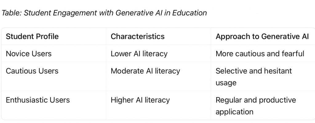The height and width of the screenshot is (123, 315).
Task: Click the Moderate AI literacy cell
Action: point(145,71)
